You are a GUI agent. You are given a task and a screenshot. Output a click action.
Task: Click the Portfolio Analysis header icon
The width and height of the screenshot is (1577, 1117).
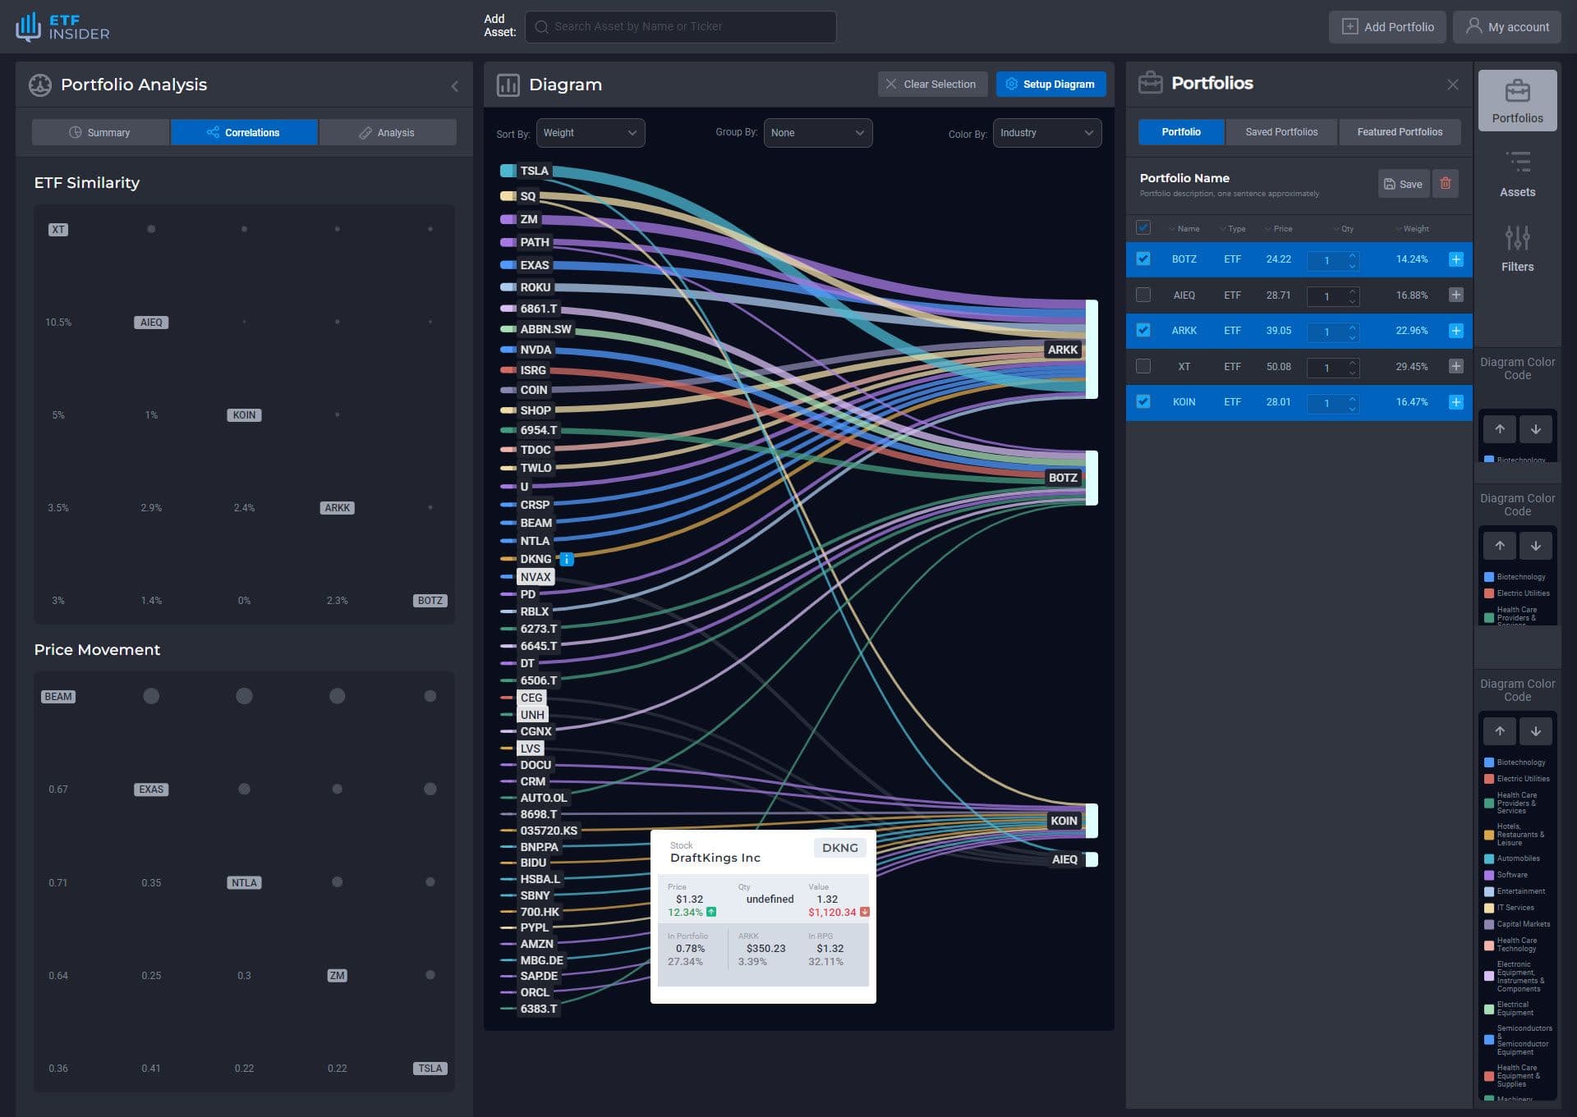39,85
